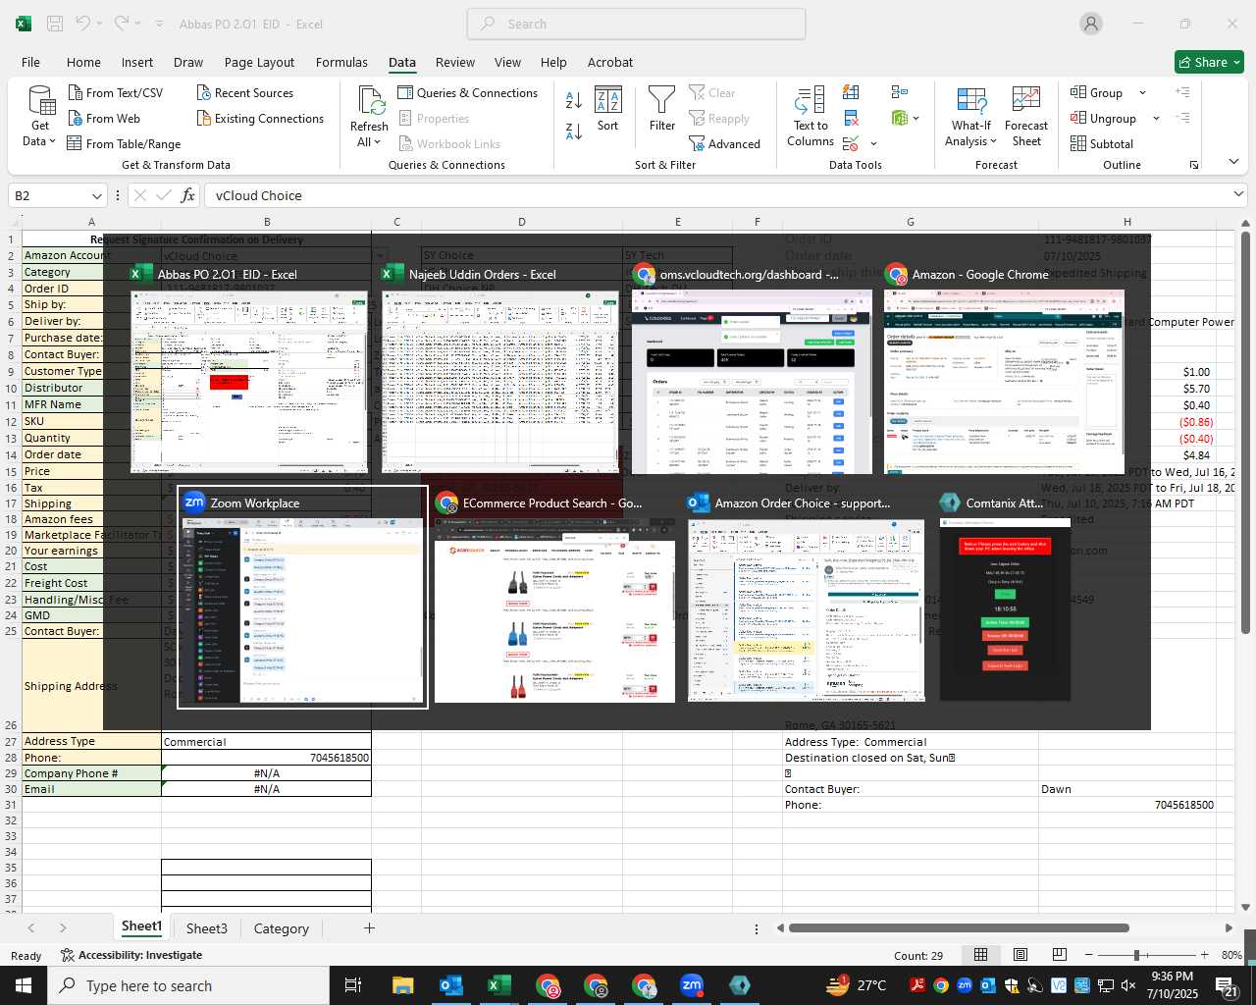This screenshot has height=1005, width=1256.
Task: Open Zoom from the Windows taskbar
Action: tap(692, 985)
